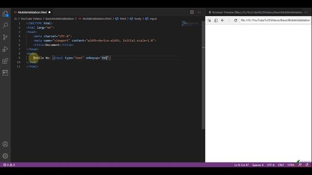The width and height of the screenshot is (312, 175).
Task: Click 'viewport' value on line 5
Action: click(x=61, y=40)
